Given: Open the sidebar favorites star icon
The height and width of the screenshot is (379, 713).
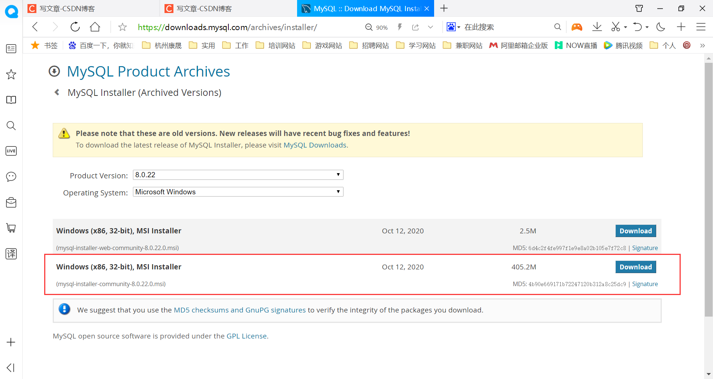Looking at the screenshot, I should click(x=11, y=74).
